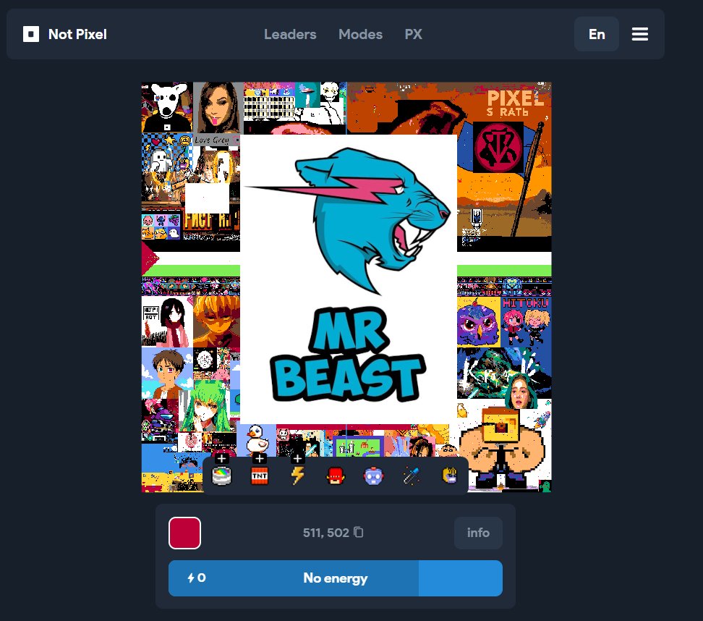
Task: Click the white dog pixel art
Action: 167,107
